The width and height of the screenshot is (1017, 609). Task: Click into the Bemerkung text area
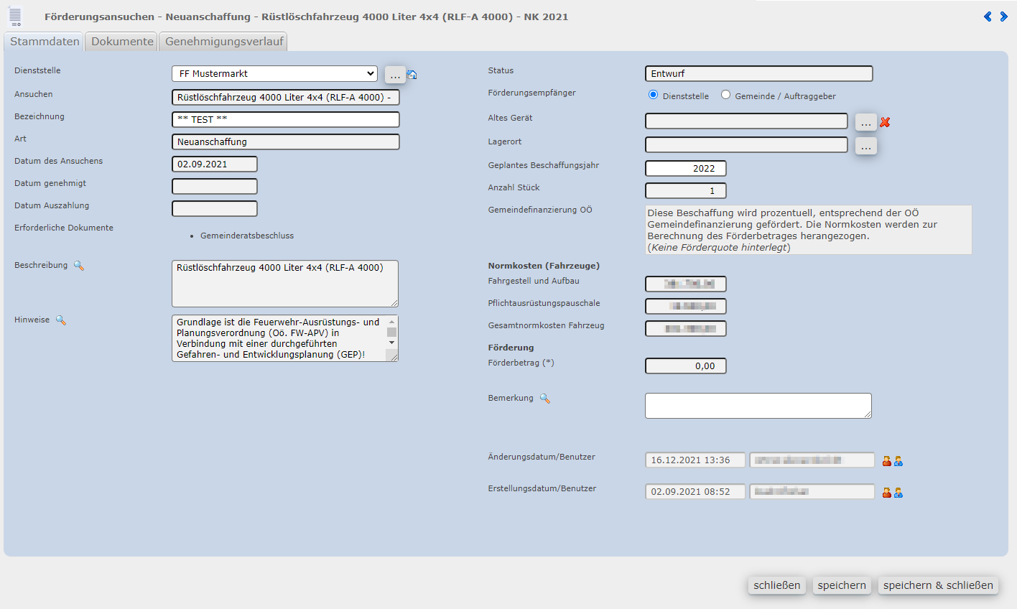tap(758, 406)
